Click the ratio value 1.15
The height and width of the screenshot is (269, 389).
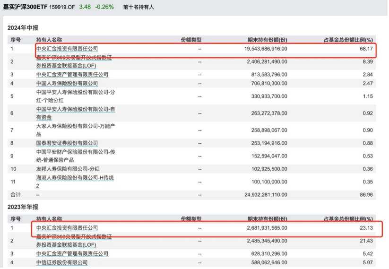pyautogui.click(x=368, y=96)
